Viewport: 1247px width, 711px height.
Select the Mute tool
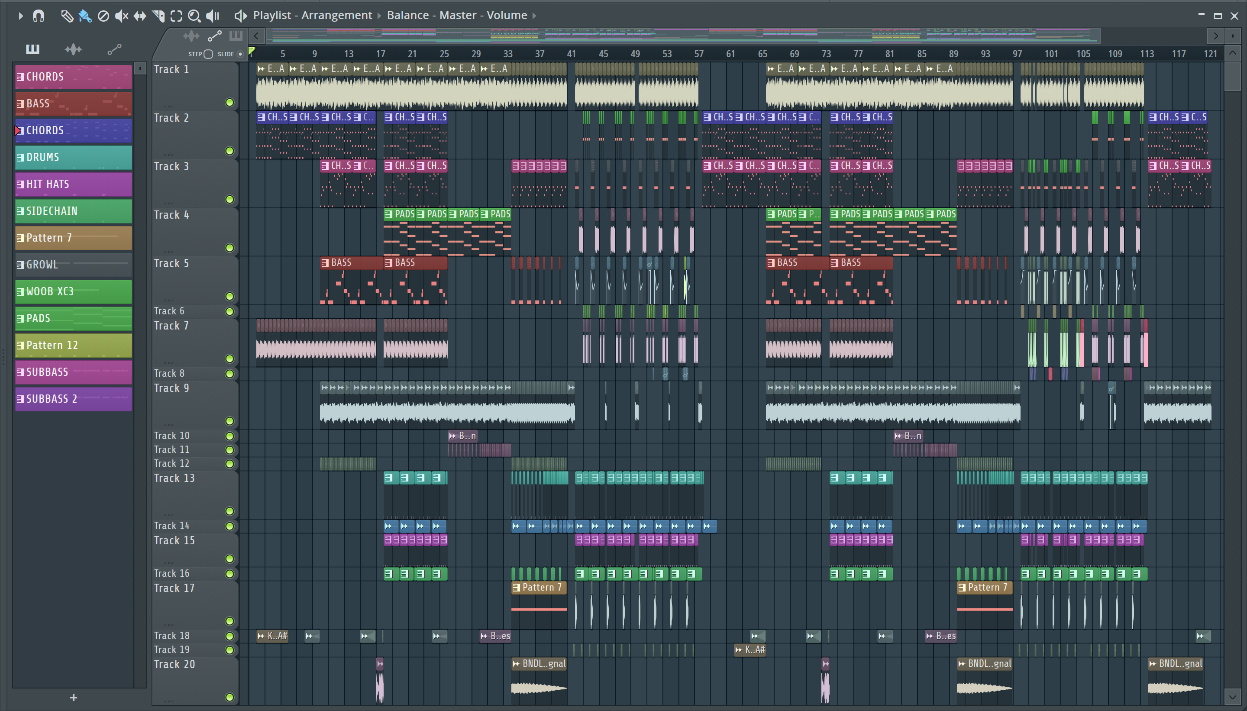122,16
